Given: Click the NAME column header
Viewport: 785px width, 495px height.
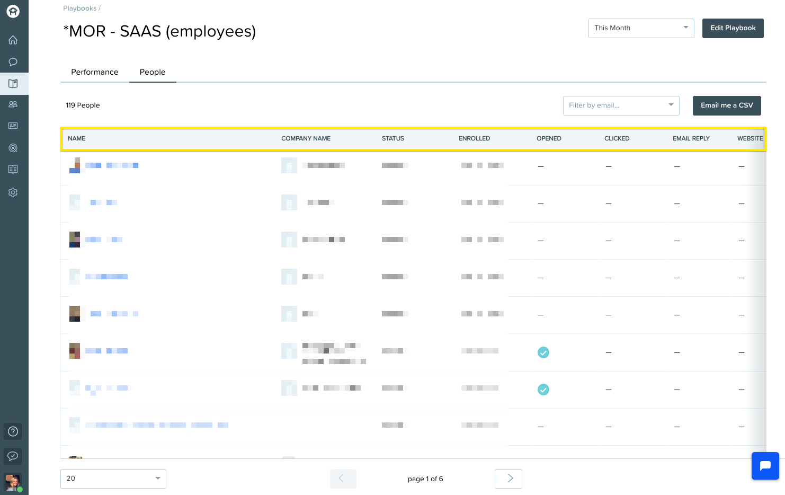Looking at the screenshot, I should coord(77,139).
